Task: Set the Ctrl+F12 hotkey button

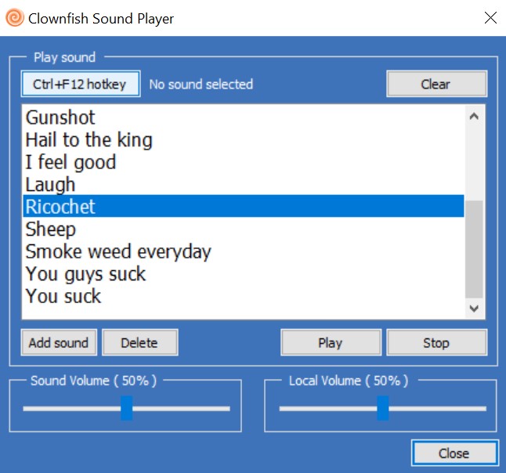Action: coord(81,84)
